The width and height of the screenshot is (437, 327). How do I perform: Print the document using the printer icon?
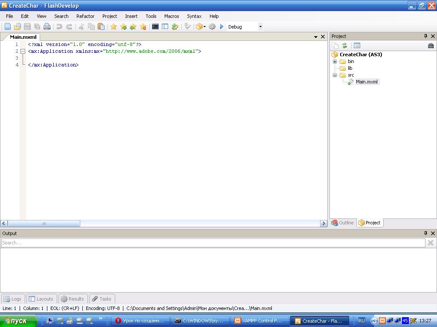pyautogui.click(x=47, y=27)
